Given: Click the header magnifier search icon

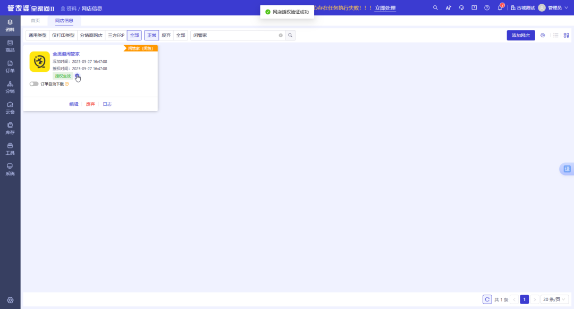Looking at the screenshot, I should click(435, 7).
